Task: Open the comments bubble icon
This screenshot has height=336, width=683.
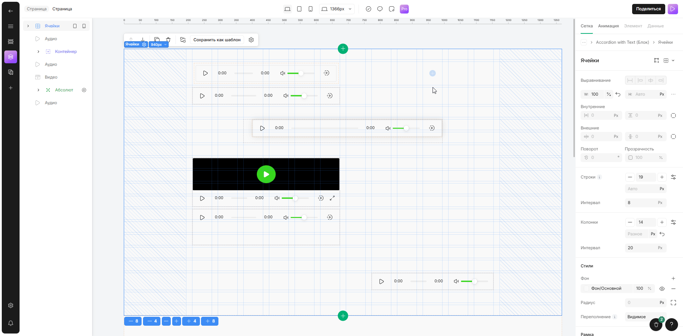Action: pyautogui.click(x=380, y=9)
